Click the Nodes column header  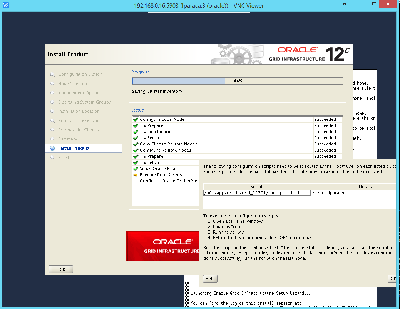click(353, 187)
